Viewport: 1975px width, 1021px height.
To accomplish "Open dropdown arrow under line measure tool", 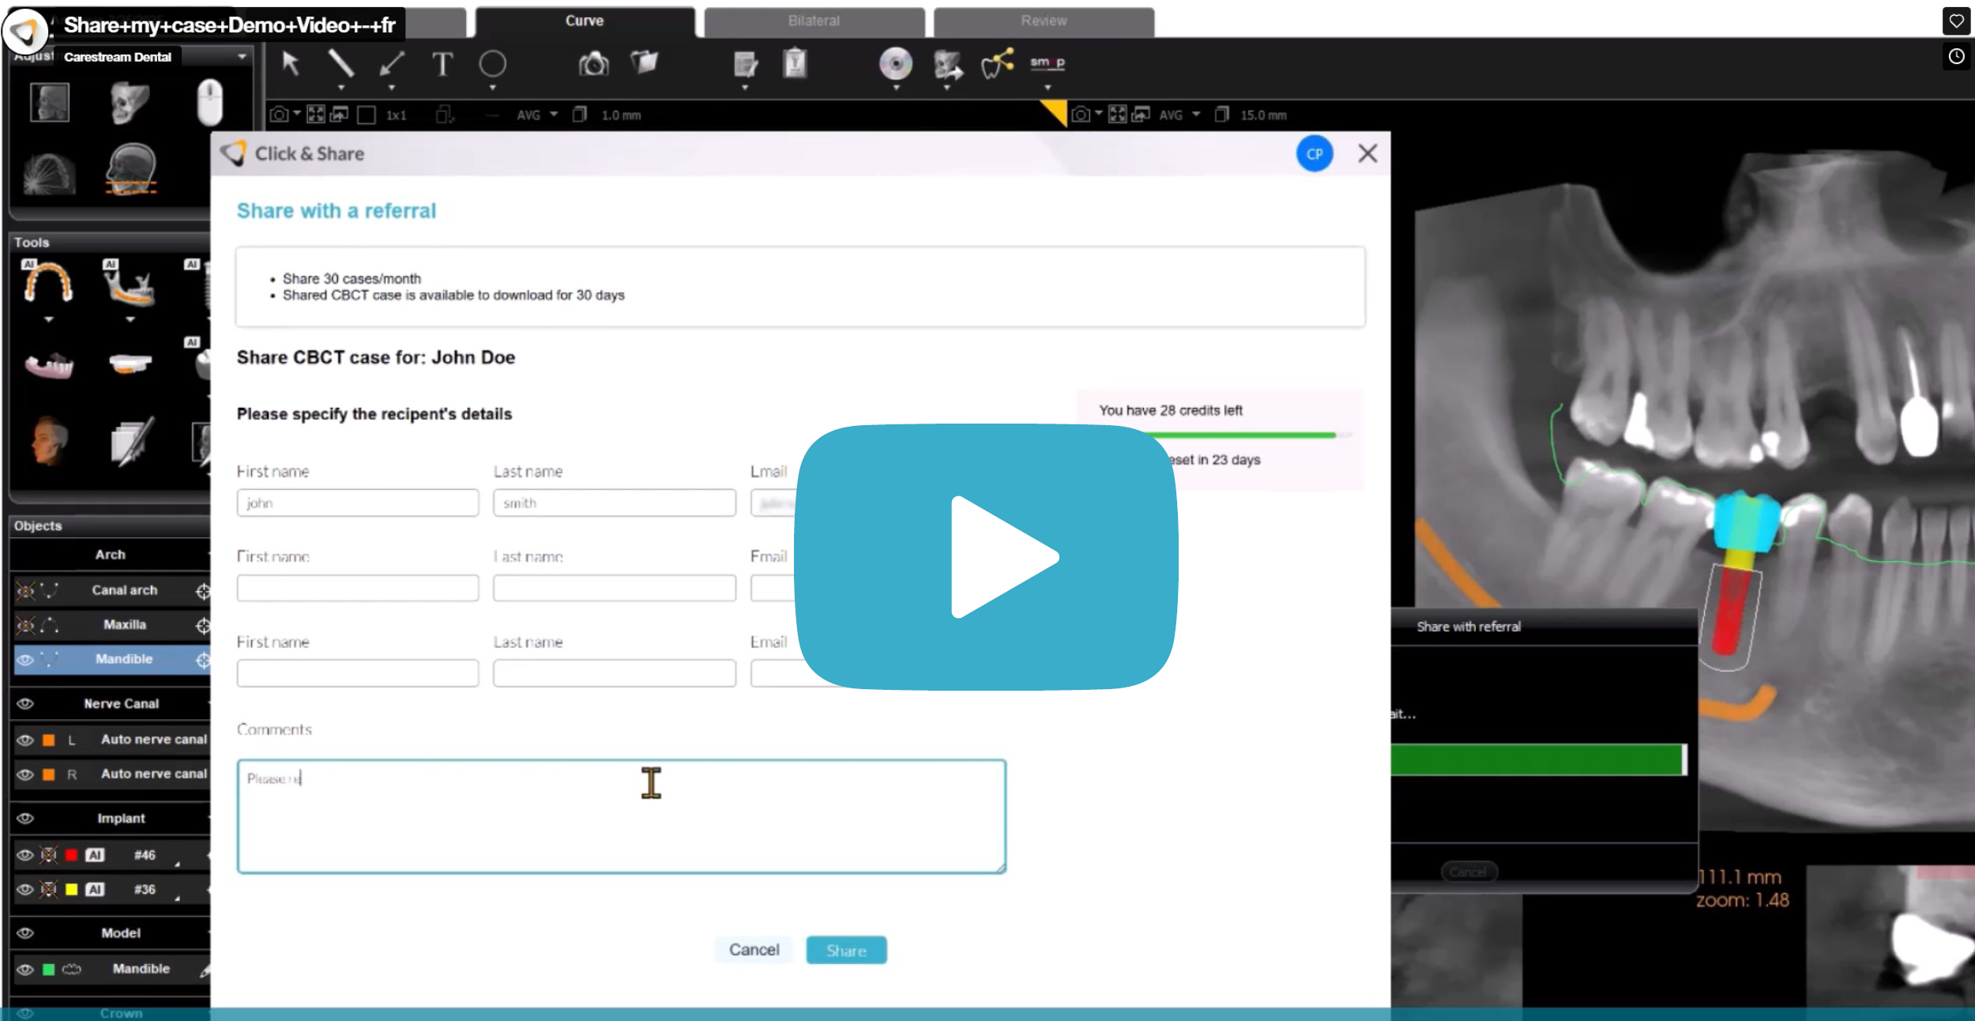I will tap(341, 88).
